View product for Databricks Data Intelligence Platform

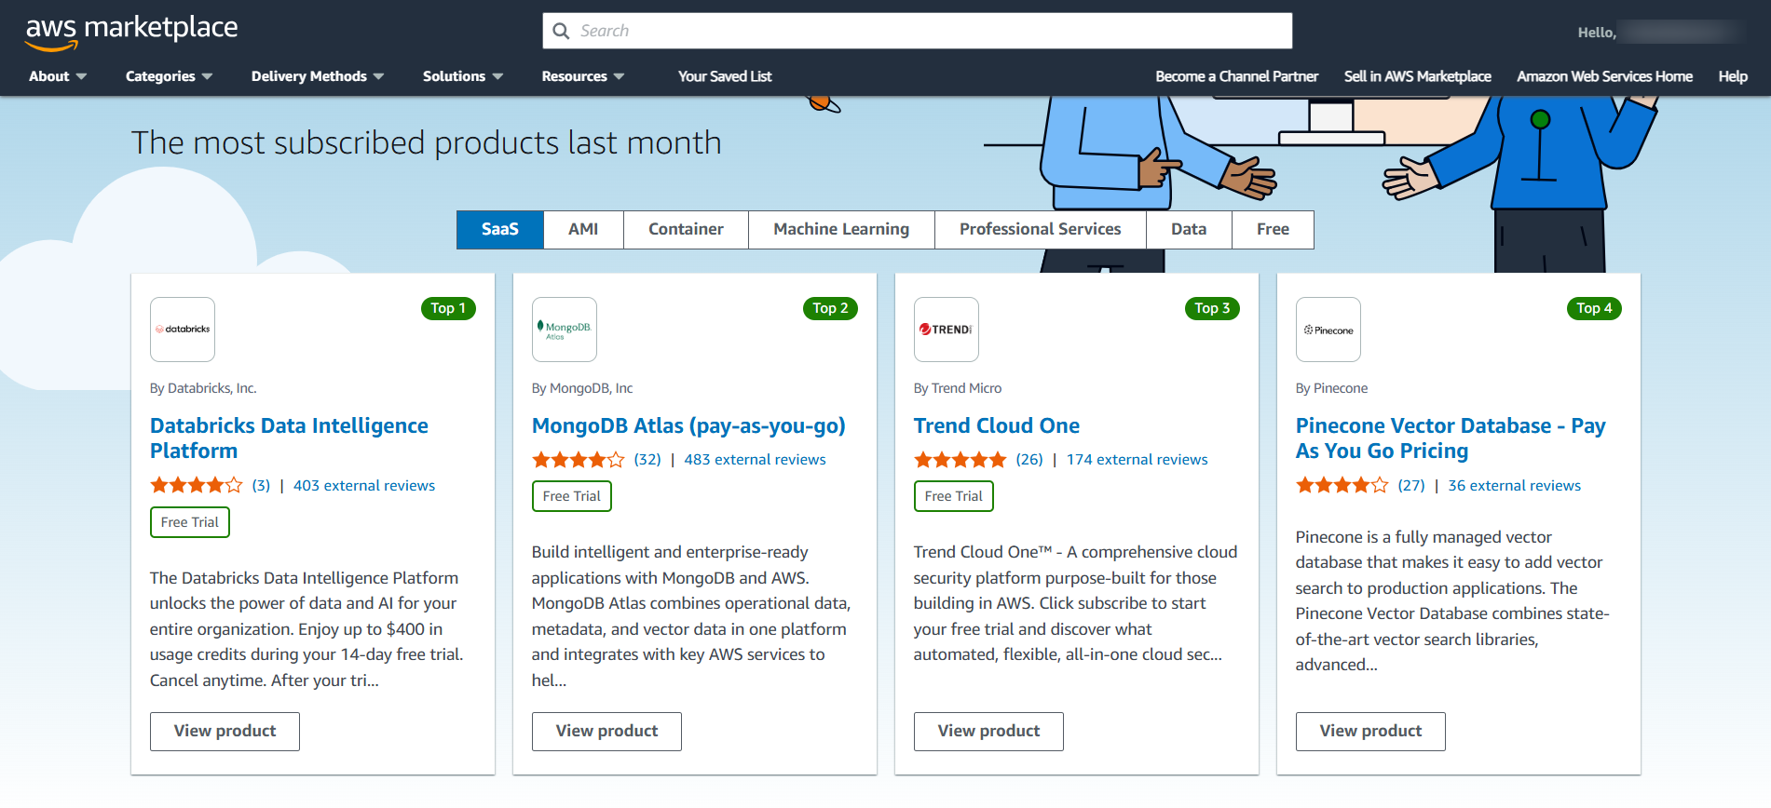tap(225, 731)
